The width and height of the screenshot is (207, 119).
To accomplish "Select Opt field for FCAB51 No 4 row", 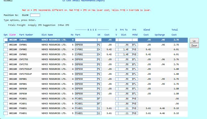I will [x=6, y=99].
